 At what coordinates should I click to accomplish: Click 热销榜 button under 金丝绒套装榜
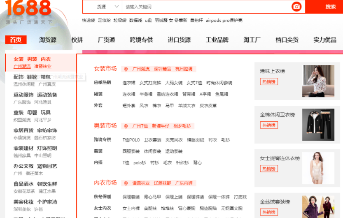[x=269, y=212]
